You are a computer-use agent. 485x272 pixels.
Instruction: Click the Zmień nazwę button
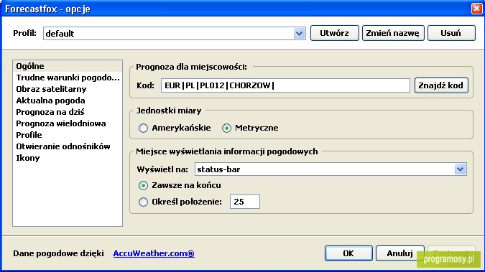coord(393,33)
